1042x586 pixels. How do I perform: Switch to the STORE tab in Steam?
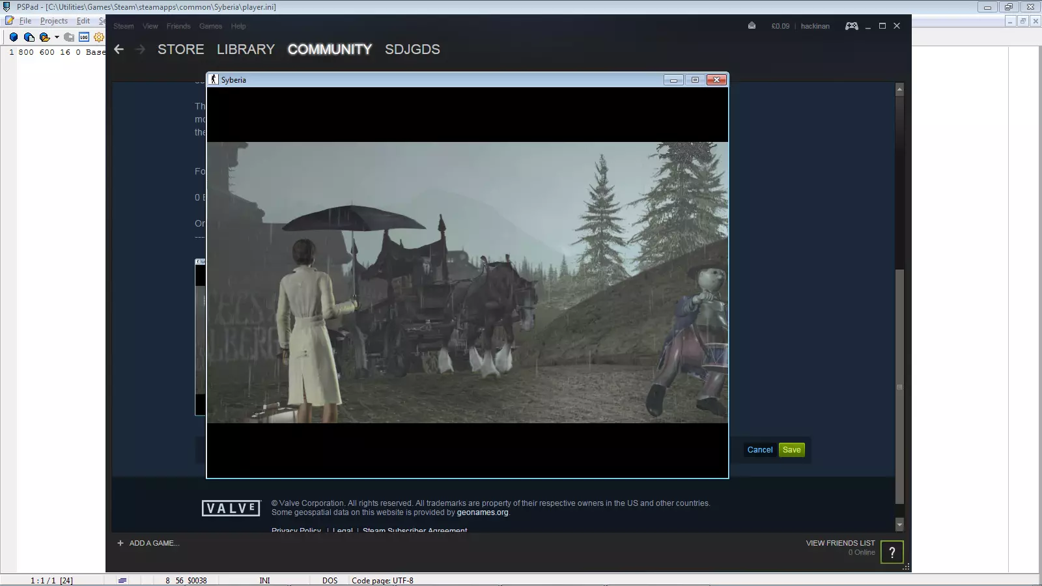click(181, 49)
